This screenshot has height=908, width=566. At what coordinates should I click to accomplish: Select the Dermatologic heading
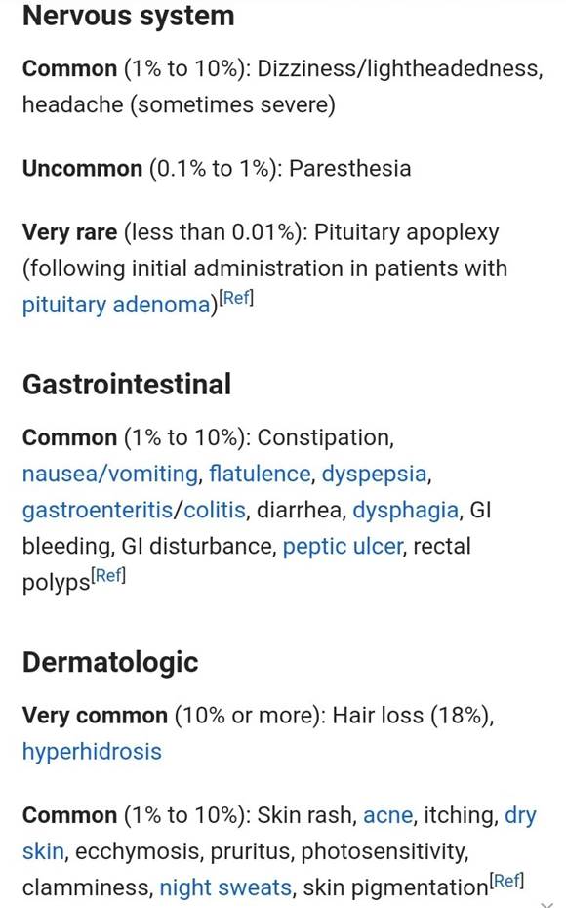(110, 663)
